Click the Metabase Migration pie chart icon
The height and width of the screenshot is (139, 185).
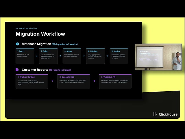tap(17, 44)
